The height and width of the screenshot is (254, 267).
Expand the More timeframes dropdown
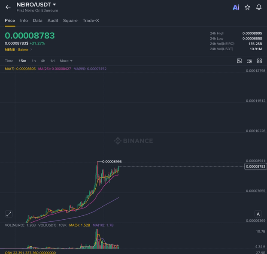(66, 61)
